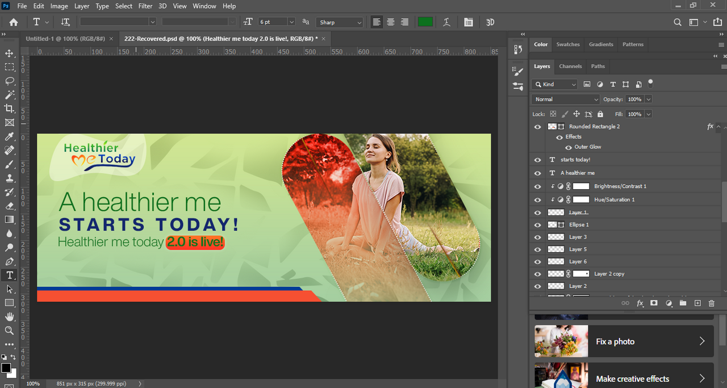Select the Blur tool

(x=10, y=233)
